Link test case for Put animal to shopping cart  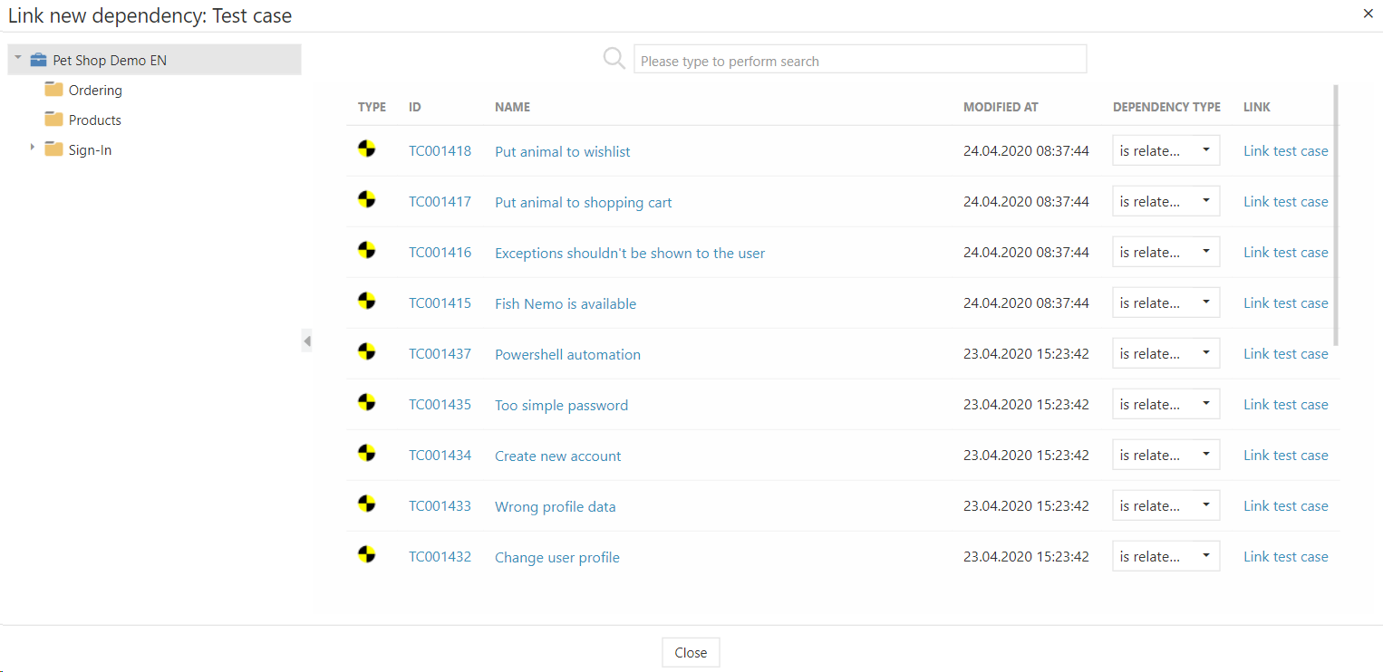click(x=1285, y=202)
